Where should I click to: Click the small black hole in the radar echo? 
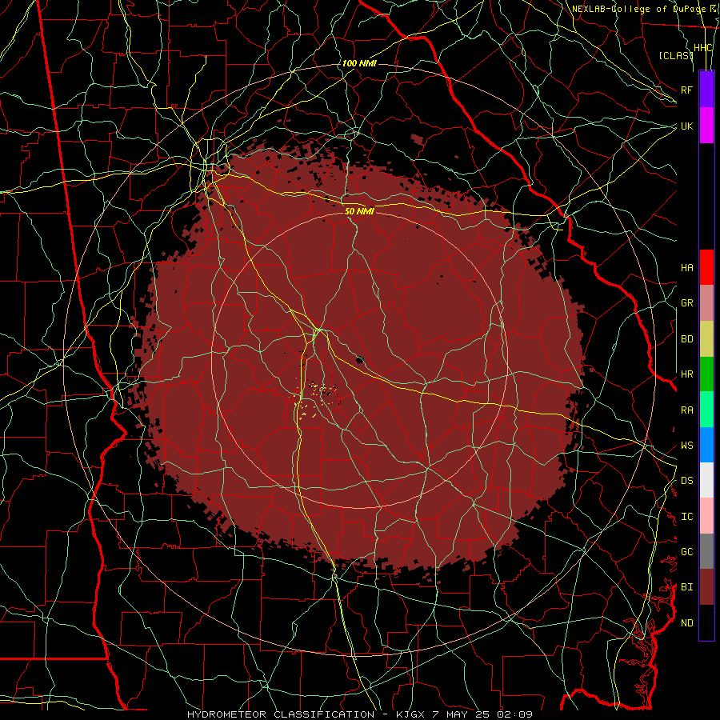(x=359, y=360)
